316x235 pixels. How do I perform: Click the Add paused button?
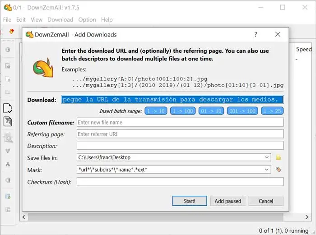pos(228,201)
